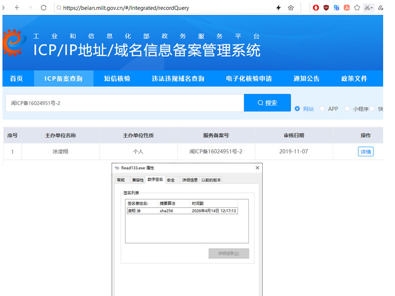Screen dimensions: 395x296
Task: Reload the page with refresh icon
Action: pyautogui.click(x=43, y=8)
